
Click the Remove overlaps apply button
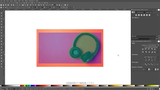click(x=158, y=69)
